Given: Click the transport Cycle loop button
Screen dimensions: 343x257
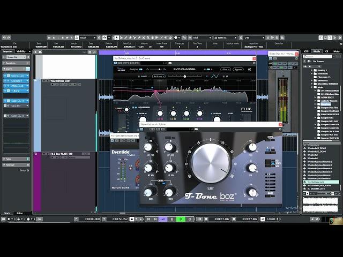Looking at the screenshot, I should (x=163, y=219).
